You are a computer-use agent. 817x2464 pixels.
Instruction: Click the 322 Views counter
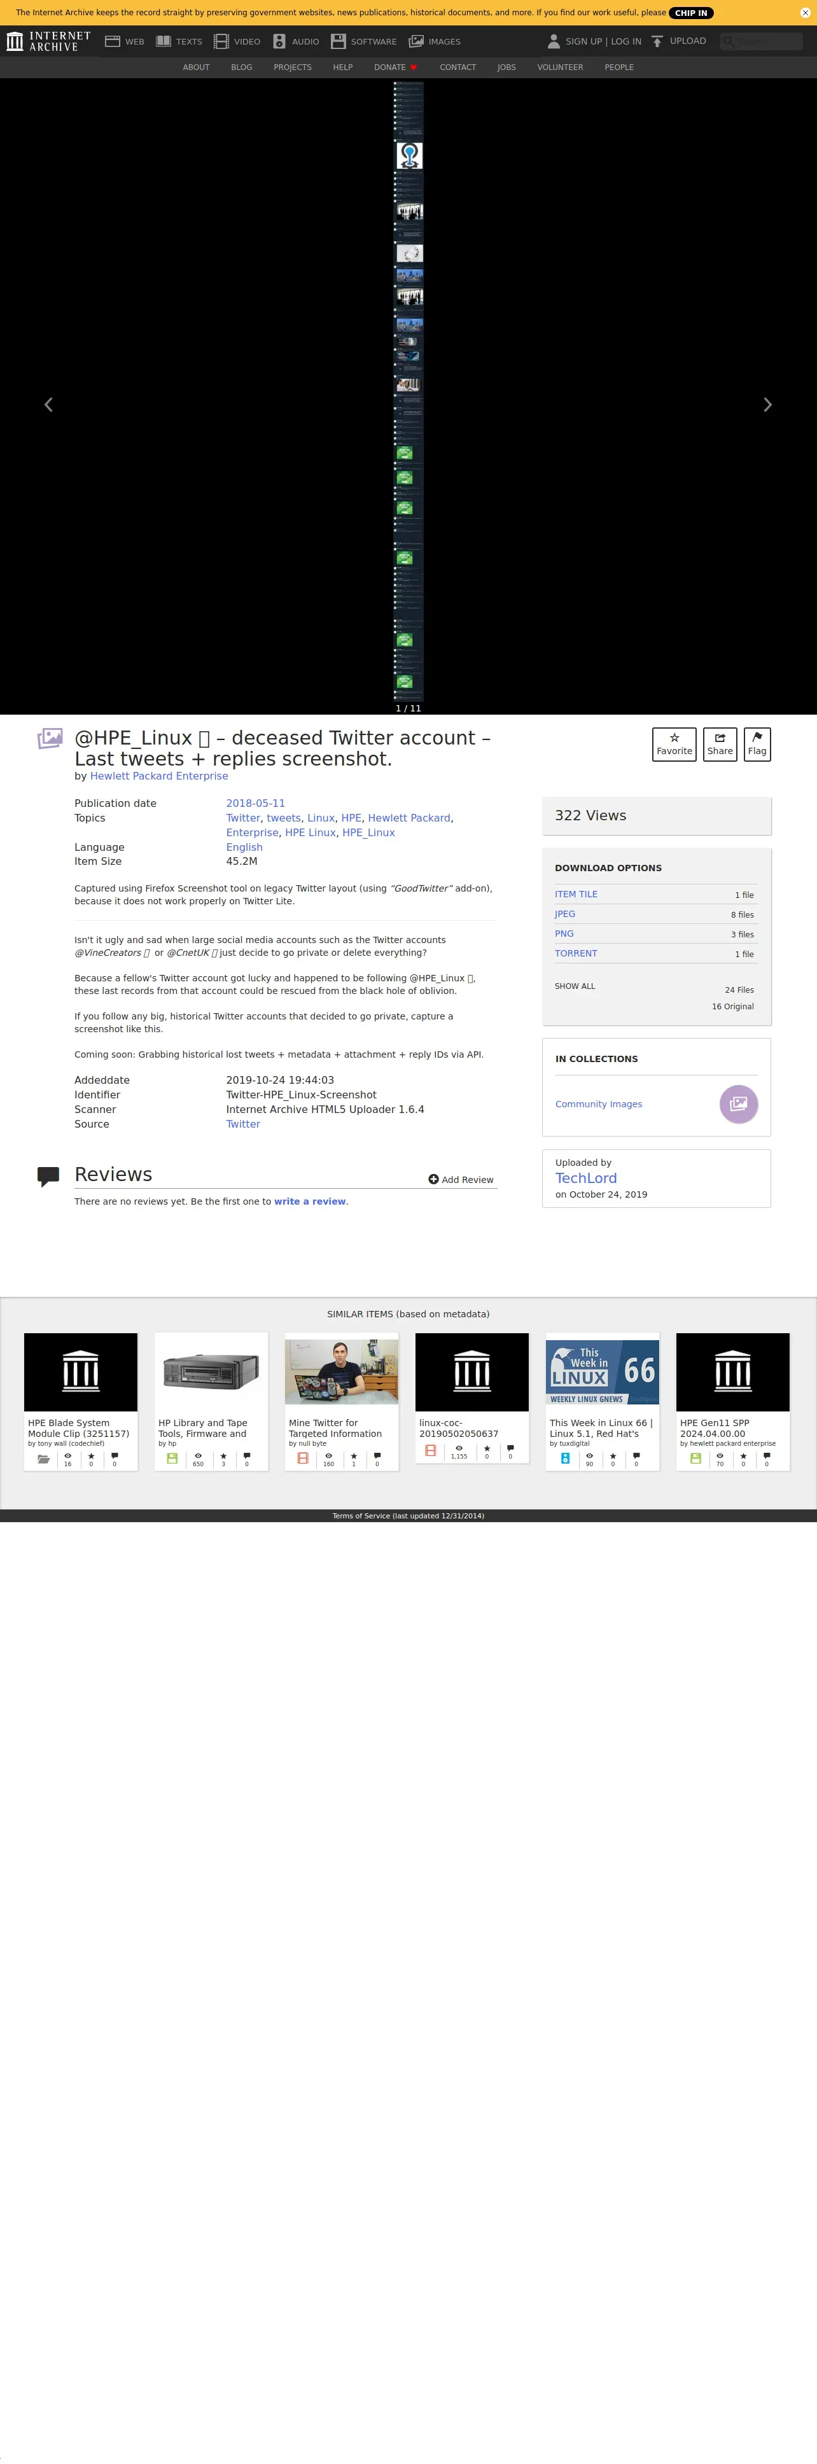(590, 816)
